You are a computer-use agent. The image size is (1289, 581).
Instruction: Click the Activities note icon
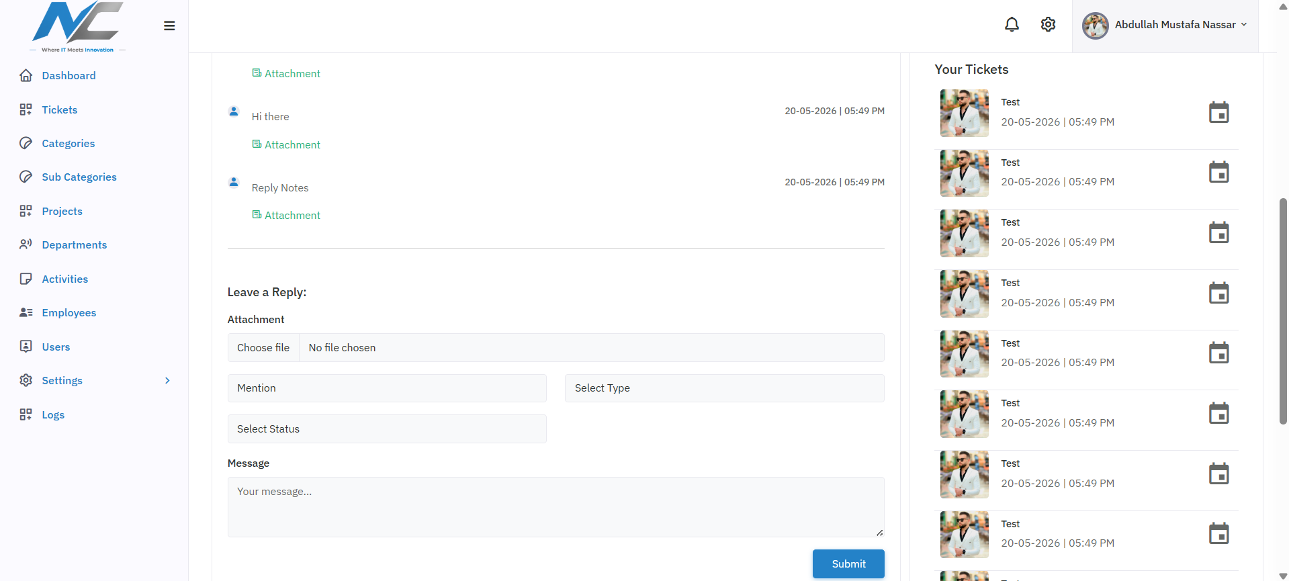pyautogui.click(x=26, y=279)
